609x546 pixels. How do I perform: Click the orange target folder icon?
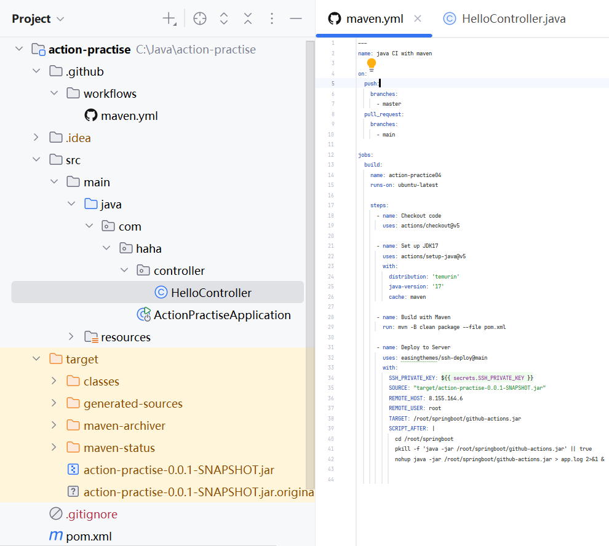pyautogui.click(x=56, y=359)
